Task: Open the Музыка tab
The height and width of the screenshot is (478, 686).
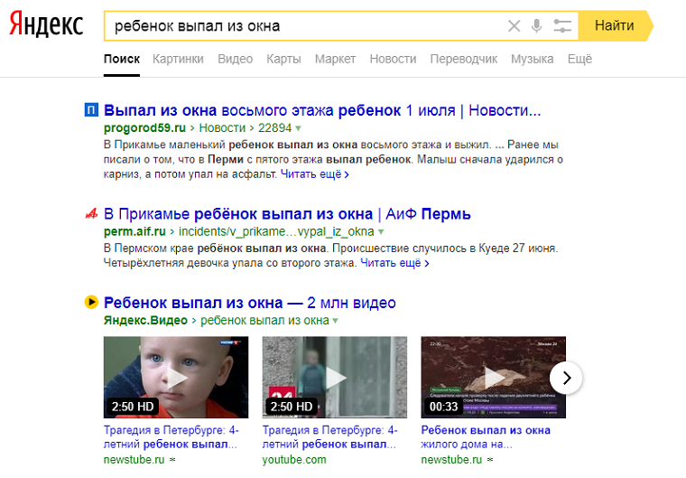Action: 533,59
